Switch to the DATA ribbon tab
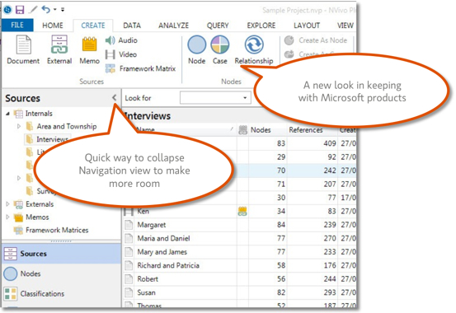456x313 pixels. 132,26
